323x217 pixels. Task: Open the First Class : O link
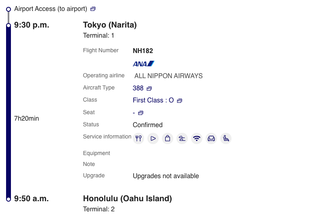[153, 100]
